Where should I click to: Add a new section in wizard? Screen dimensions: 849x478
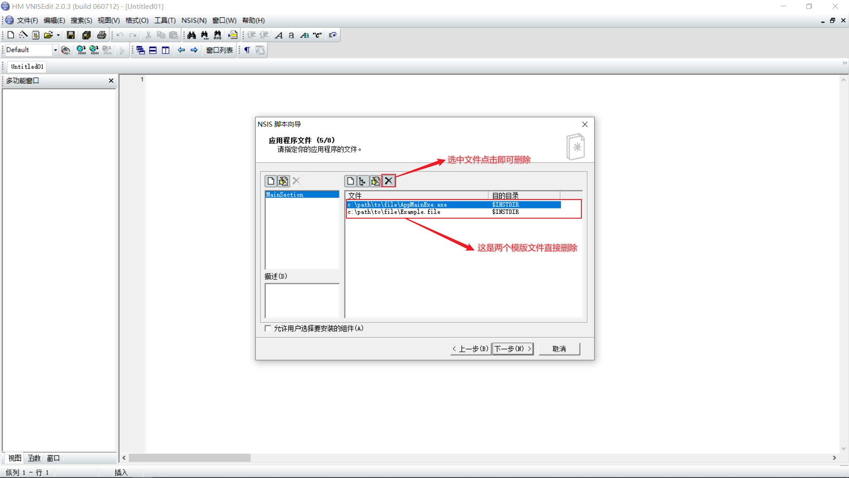pos(271,181)
